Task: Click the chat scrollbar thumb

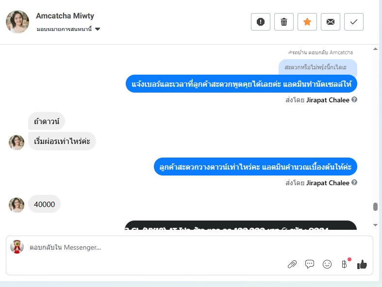Action: pyautogui.click(x=375, y=207)
